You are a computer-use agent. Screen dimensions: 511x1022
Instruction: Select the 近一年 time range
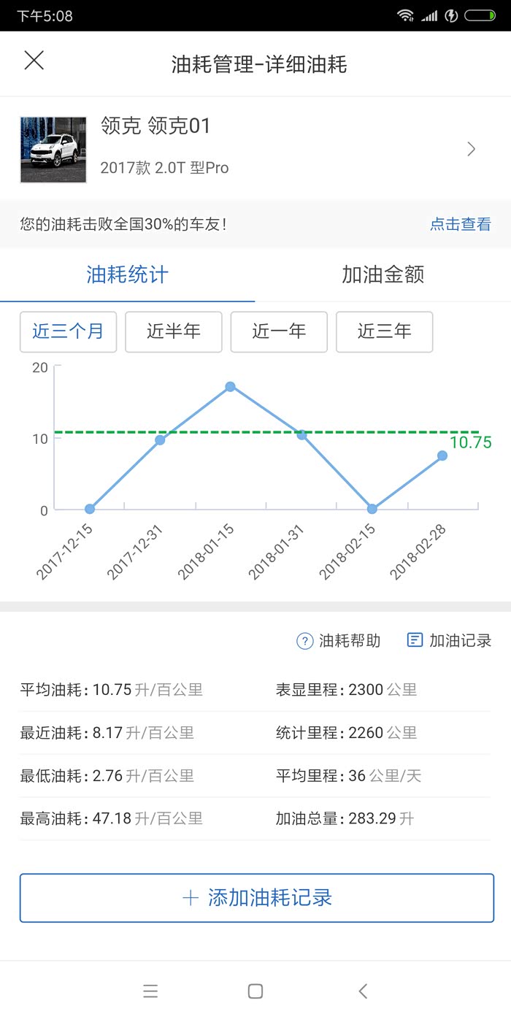click(279, 331)
